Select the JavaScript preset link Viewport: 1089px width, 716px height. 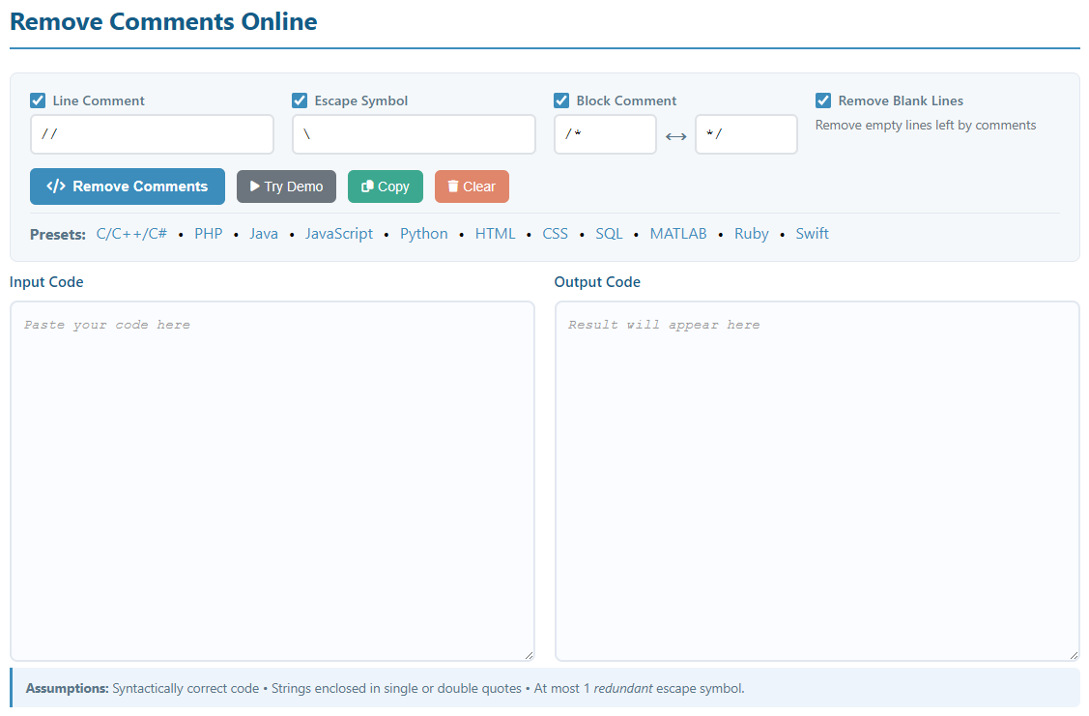click(338, 234)
